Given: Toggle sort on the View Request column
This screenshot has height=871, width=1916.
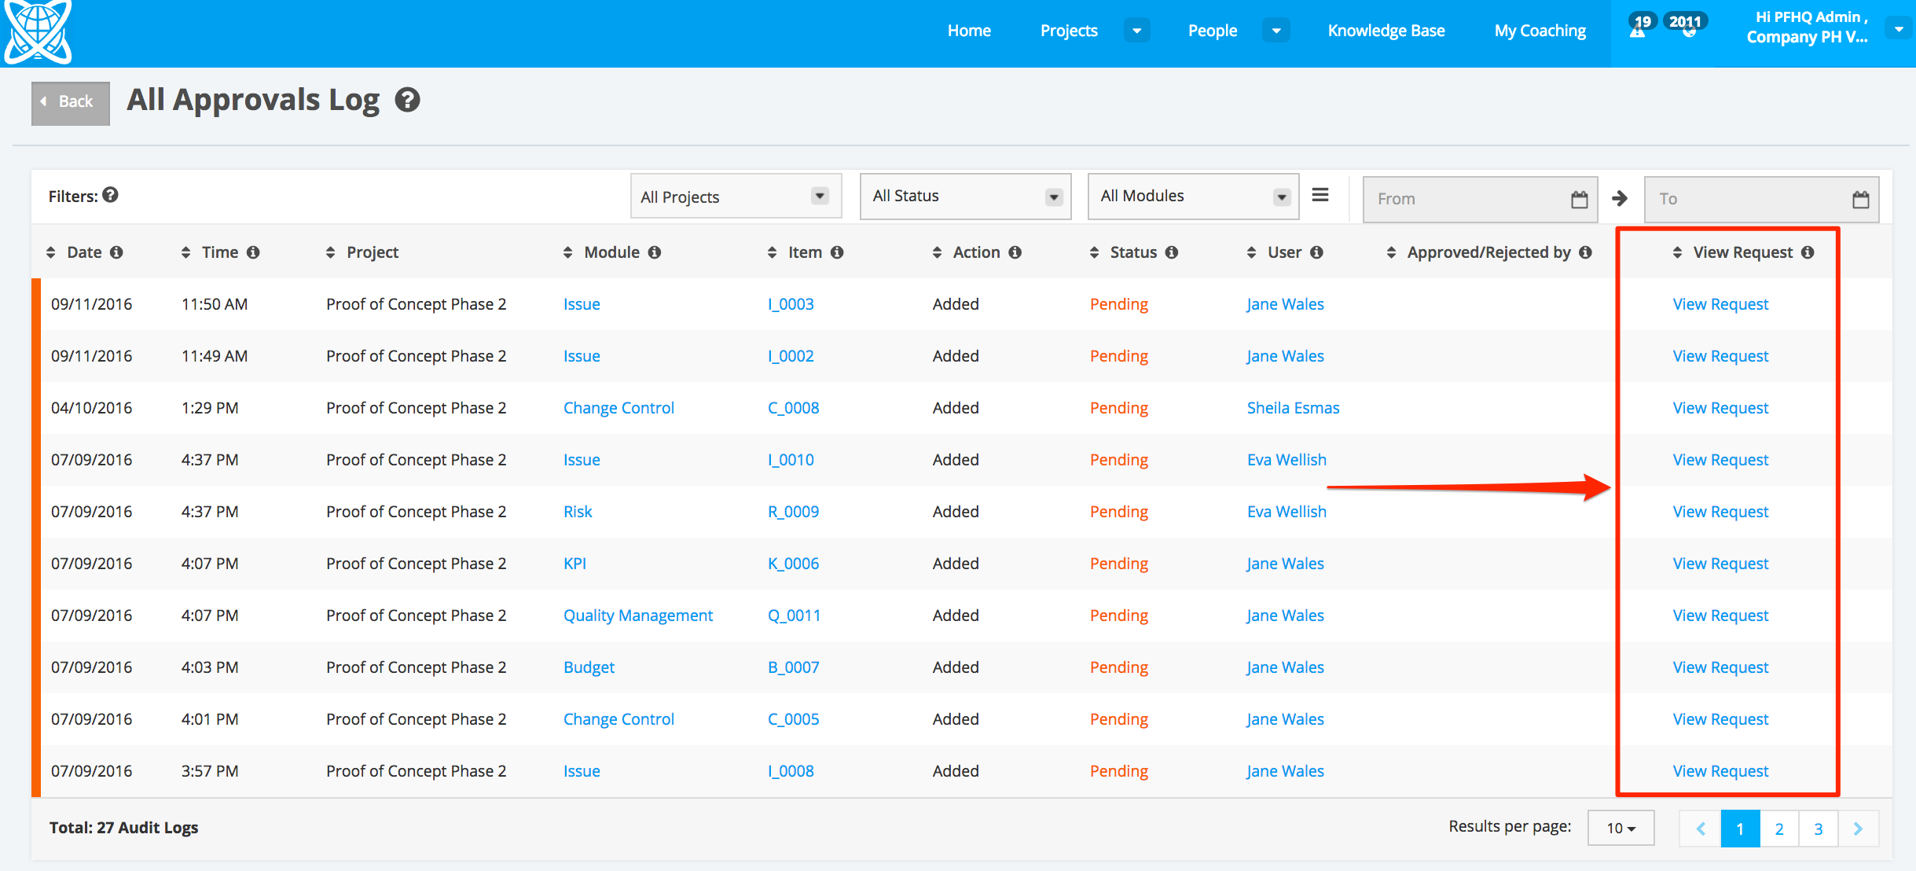Looking at the screenshot, I should pyautogui.click(x=1677, y=252).
